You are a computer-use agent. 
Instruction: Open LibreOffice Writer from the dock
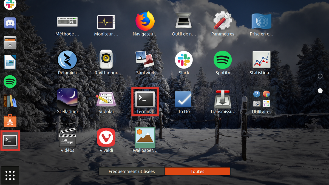pyautogui.click(x=10, y=62)
